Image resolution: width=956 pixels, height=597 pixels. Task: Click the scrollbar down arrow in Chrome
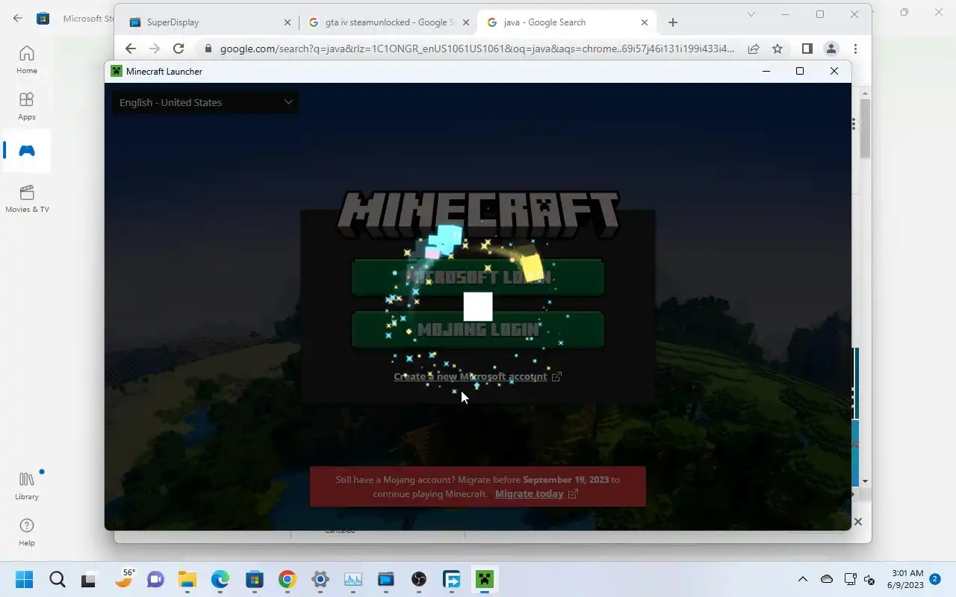pos(865,481)
